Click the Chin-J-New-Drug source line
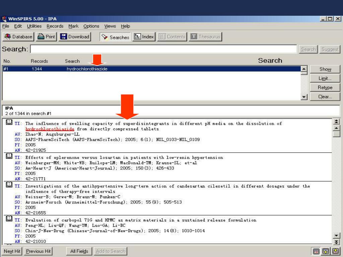 [x=115, y=231]
